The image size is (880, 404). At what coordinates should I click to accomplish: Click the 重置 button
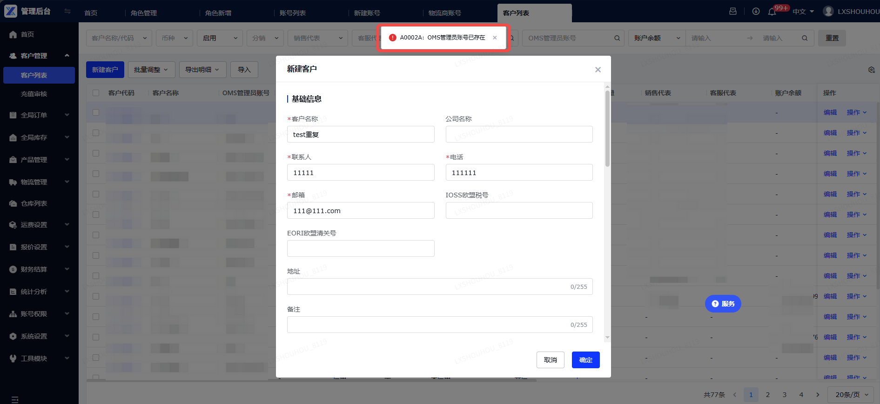pos(832,38)
